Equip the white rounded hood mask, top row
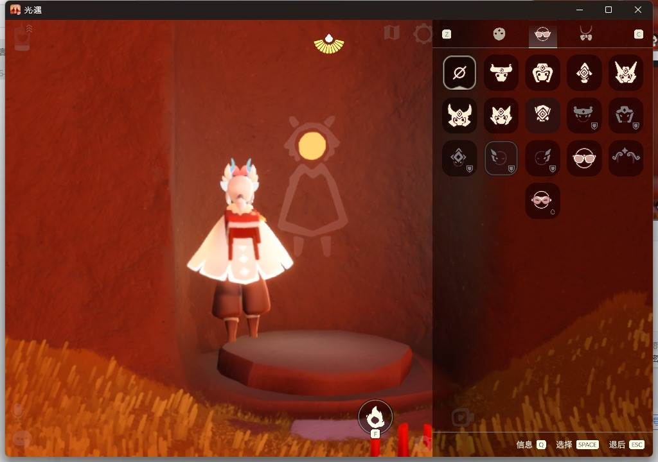Viewport: 658px width, 462px height. click(542, 73)
